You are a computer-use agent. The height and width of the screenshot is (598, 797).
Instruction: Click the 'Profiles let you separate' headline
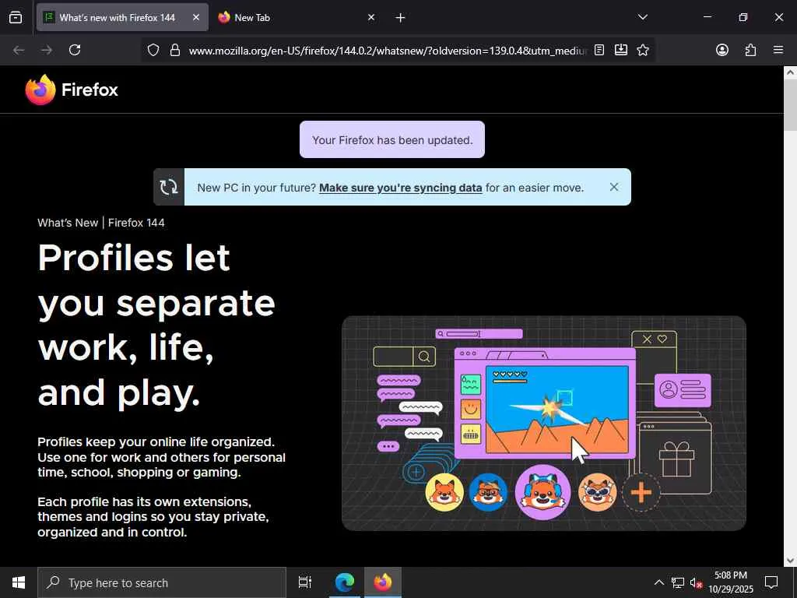coord(156,325)
